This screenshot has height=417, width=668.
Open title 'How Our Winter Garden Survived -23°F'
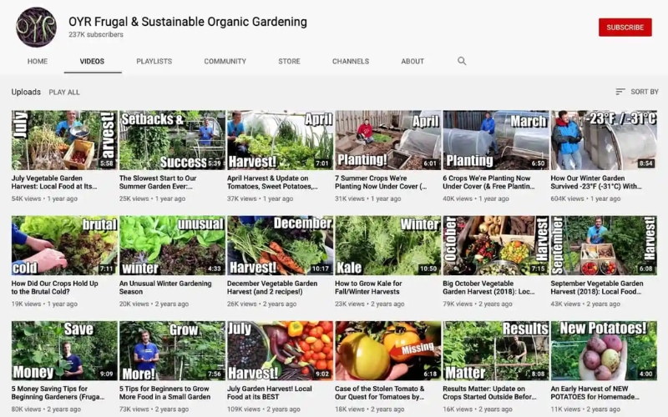[x=596, y=182]
